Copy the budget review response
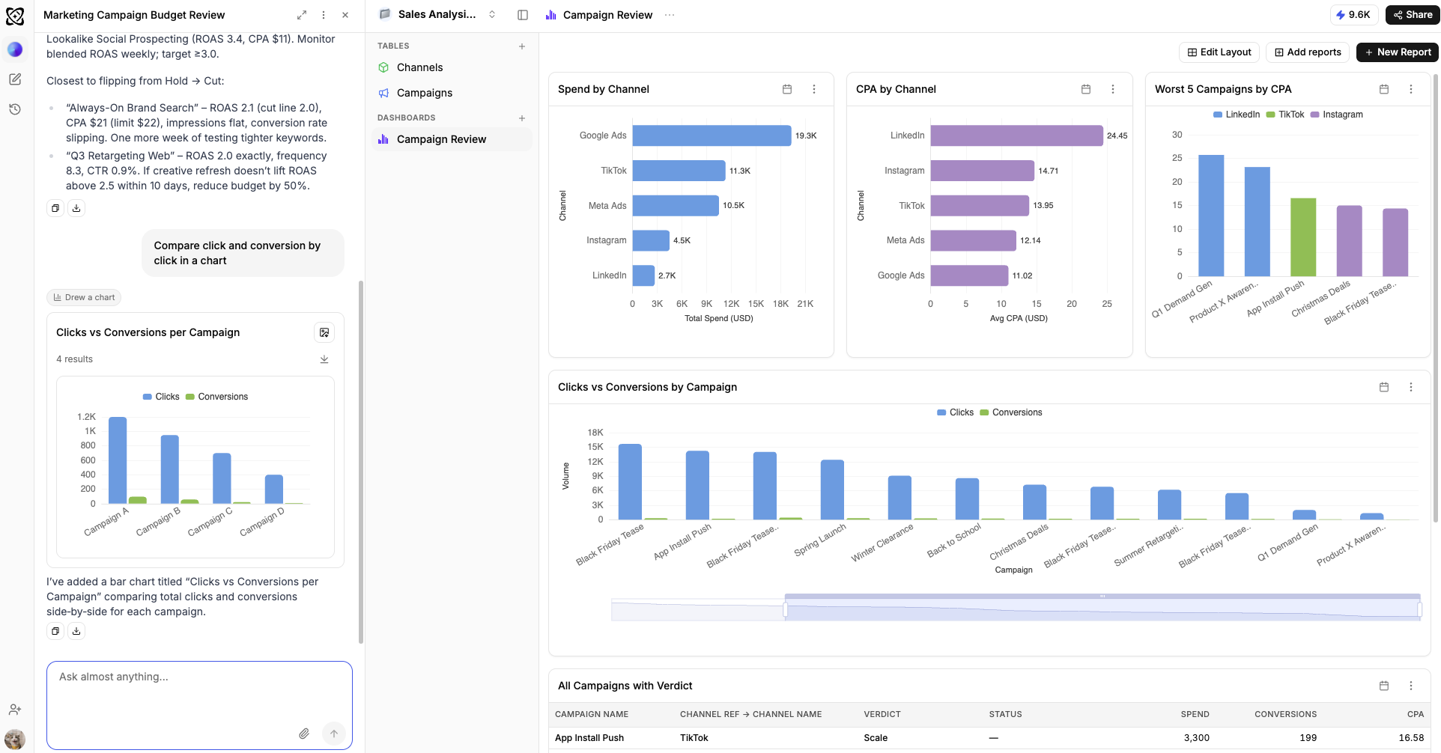Screen dimensions: 1441x753 [x=55, y=208]
